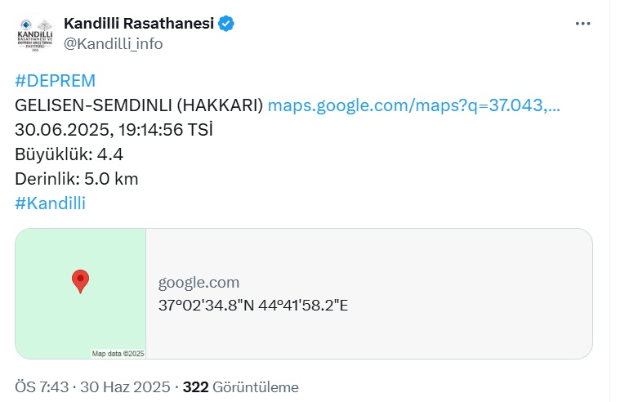Open the #Kandilli hashtag
This screenshot has width=620, height=402.
click(50, 203)
